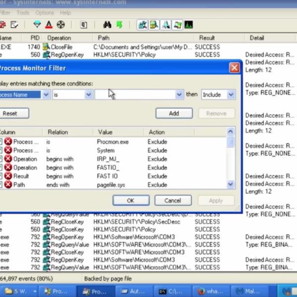The width and height of the screenshot is (297, 297).
Task: Click the Apply button
Action: click(x=216, y=200)
